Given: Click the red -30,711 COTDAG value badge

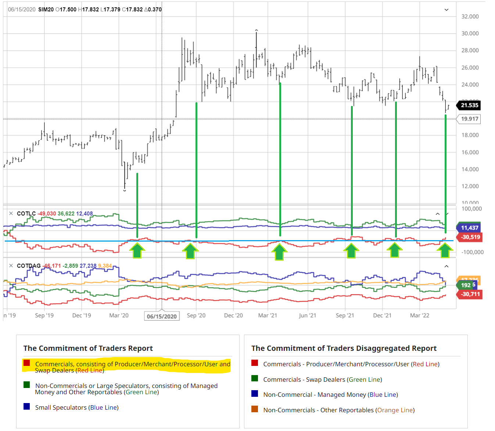Looking at the screenshot, I should coord(469,294).
